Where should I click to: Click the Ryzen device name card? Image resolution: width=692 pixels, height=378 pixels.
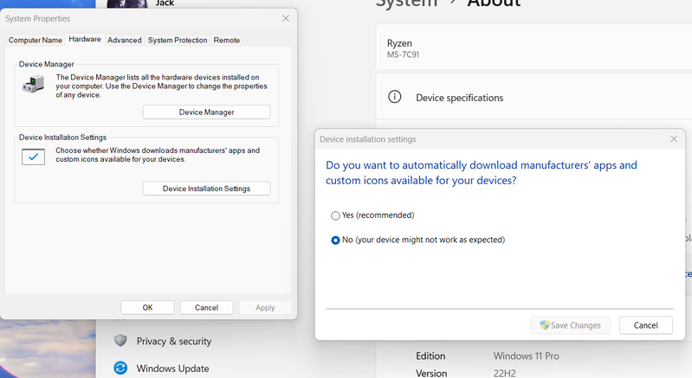[534, 48]
